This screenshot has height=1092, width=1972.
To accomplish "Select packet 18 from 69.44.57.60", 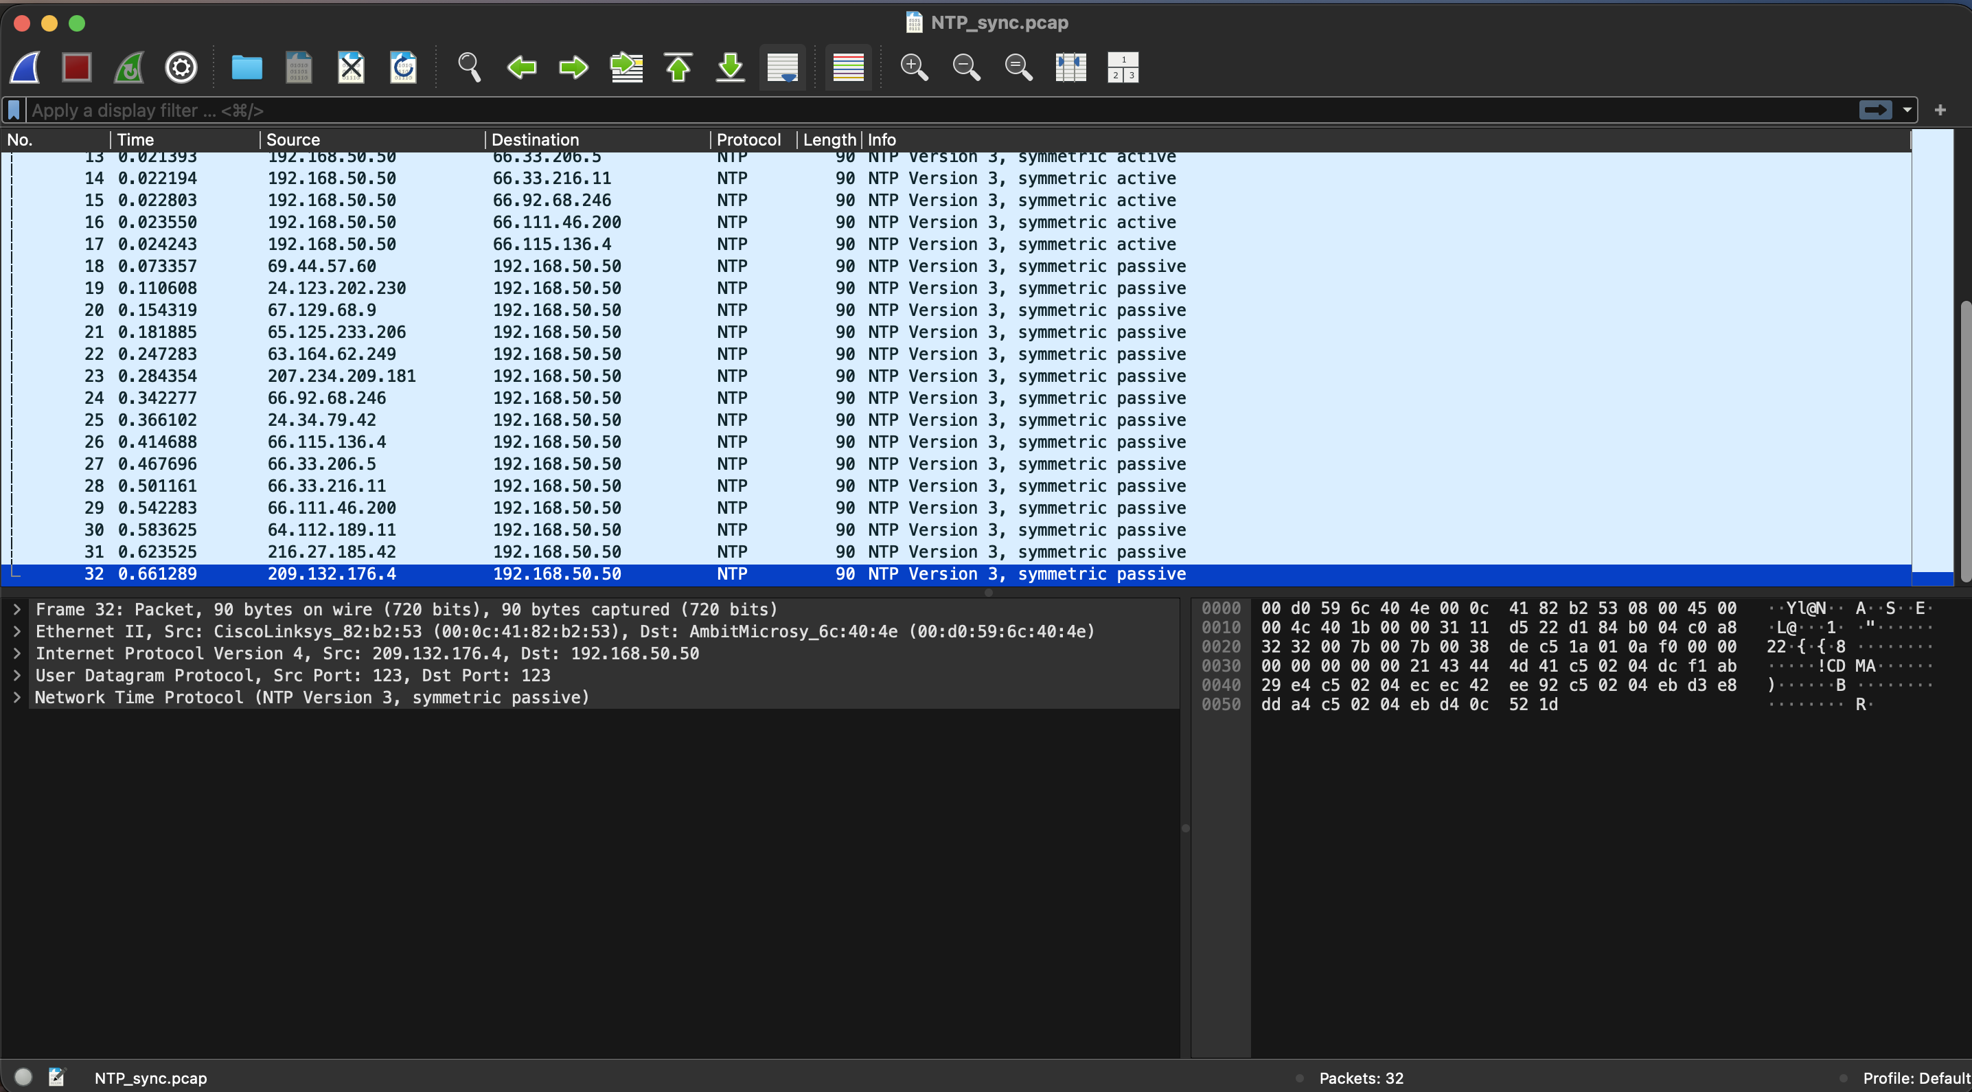I will click(955, 266).
